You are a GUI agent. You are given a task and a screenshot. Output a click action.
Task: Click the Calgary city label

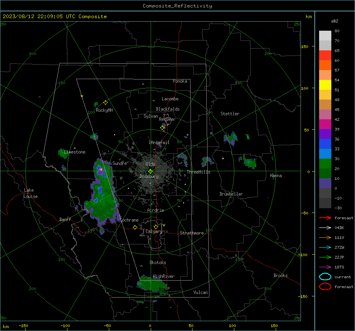point(154,231)
